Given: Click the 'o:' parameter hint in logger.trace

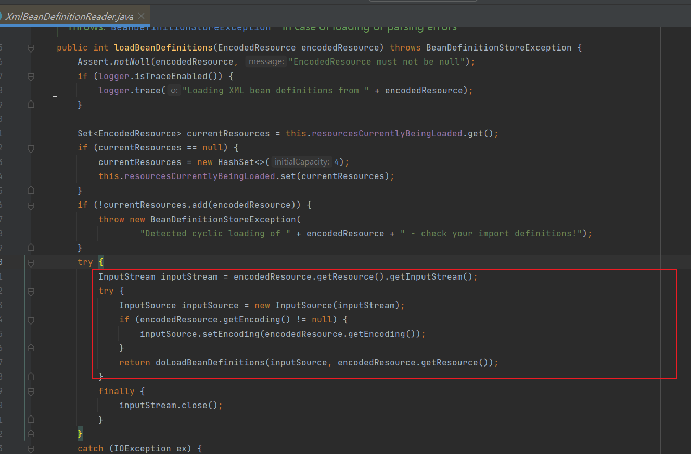Looking at the screenshot, I should 174,91.
